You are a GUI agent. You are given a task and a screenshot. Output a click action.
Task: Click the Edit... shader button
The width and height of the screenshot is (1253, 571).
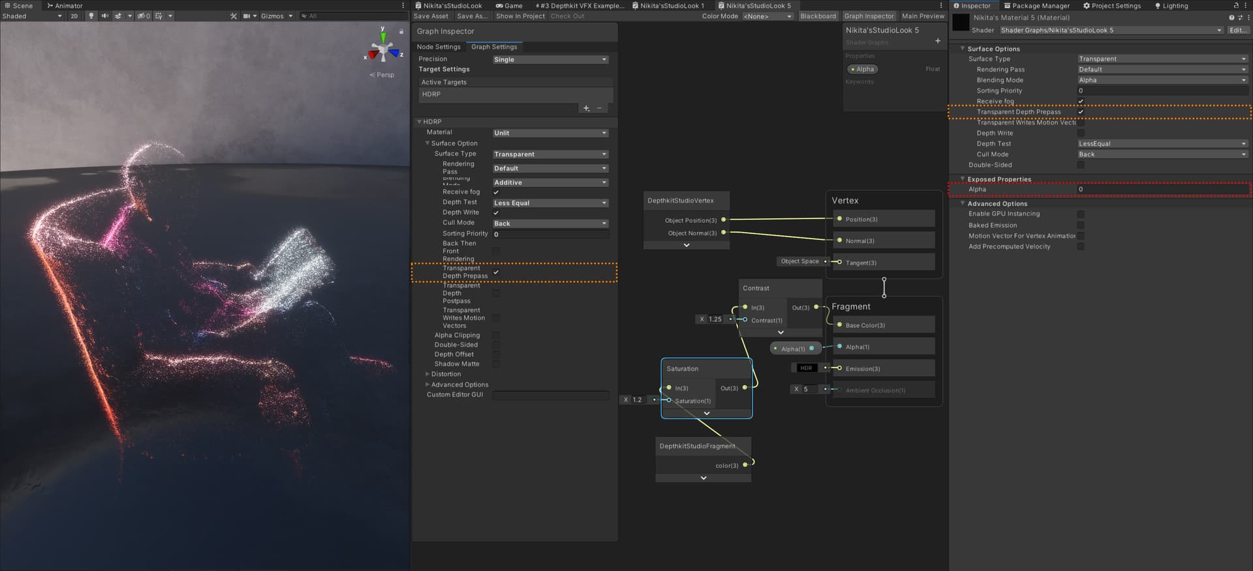click(1237, 30)
